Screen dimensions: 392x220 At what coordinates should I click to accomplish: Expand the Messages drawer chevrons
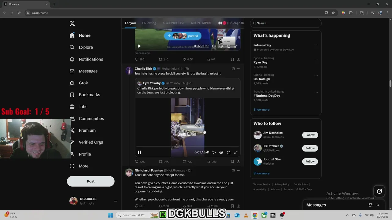[x=378, y=205]
